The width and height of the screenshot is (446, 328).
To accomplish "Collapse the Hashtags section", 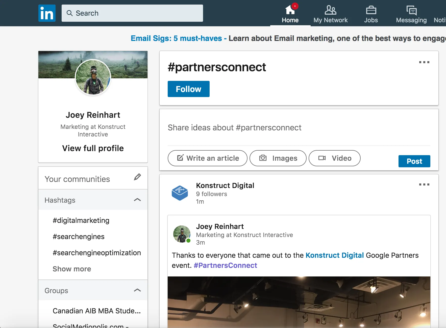I will pos(137,200).
